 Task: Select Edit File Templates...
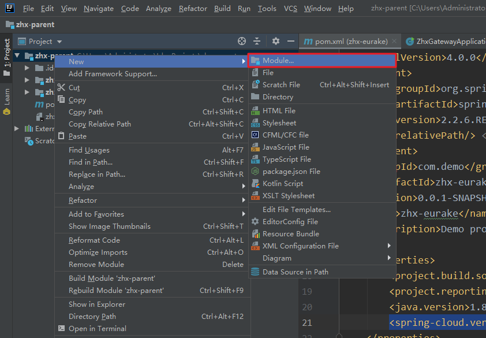pos(322,210)
